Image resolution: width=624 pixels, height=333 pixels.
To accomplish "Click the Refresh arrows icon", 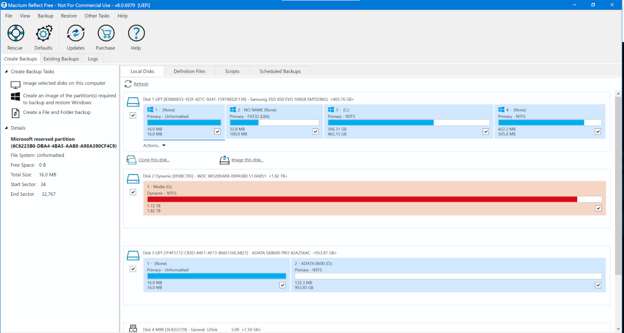I will click(128, 84).
